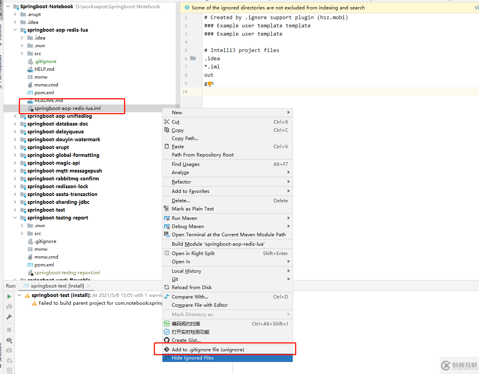Image resolution: width=479 pixels, height=374 pixels.
Task: Click the 'Failed to build parent project' warning
Action: [101, 303]
